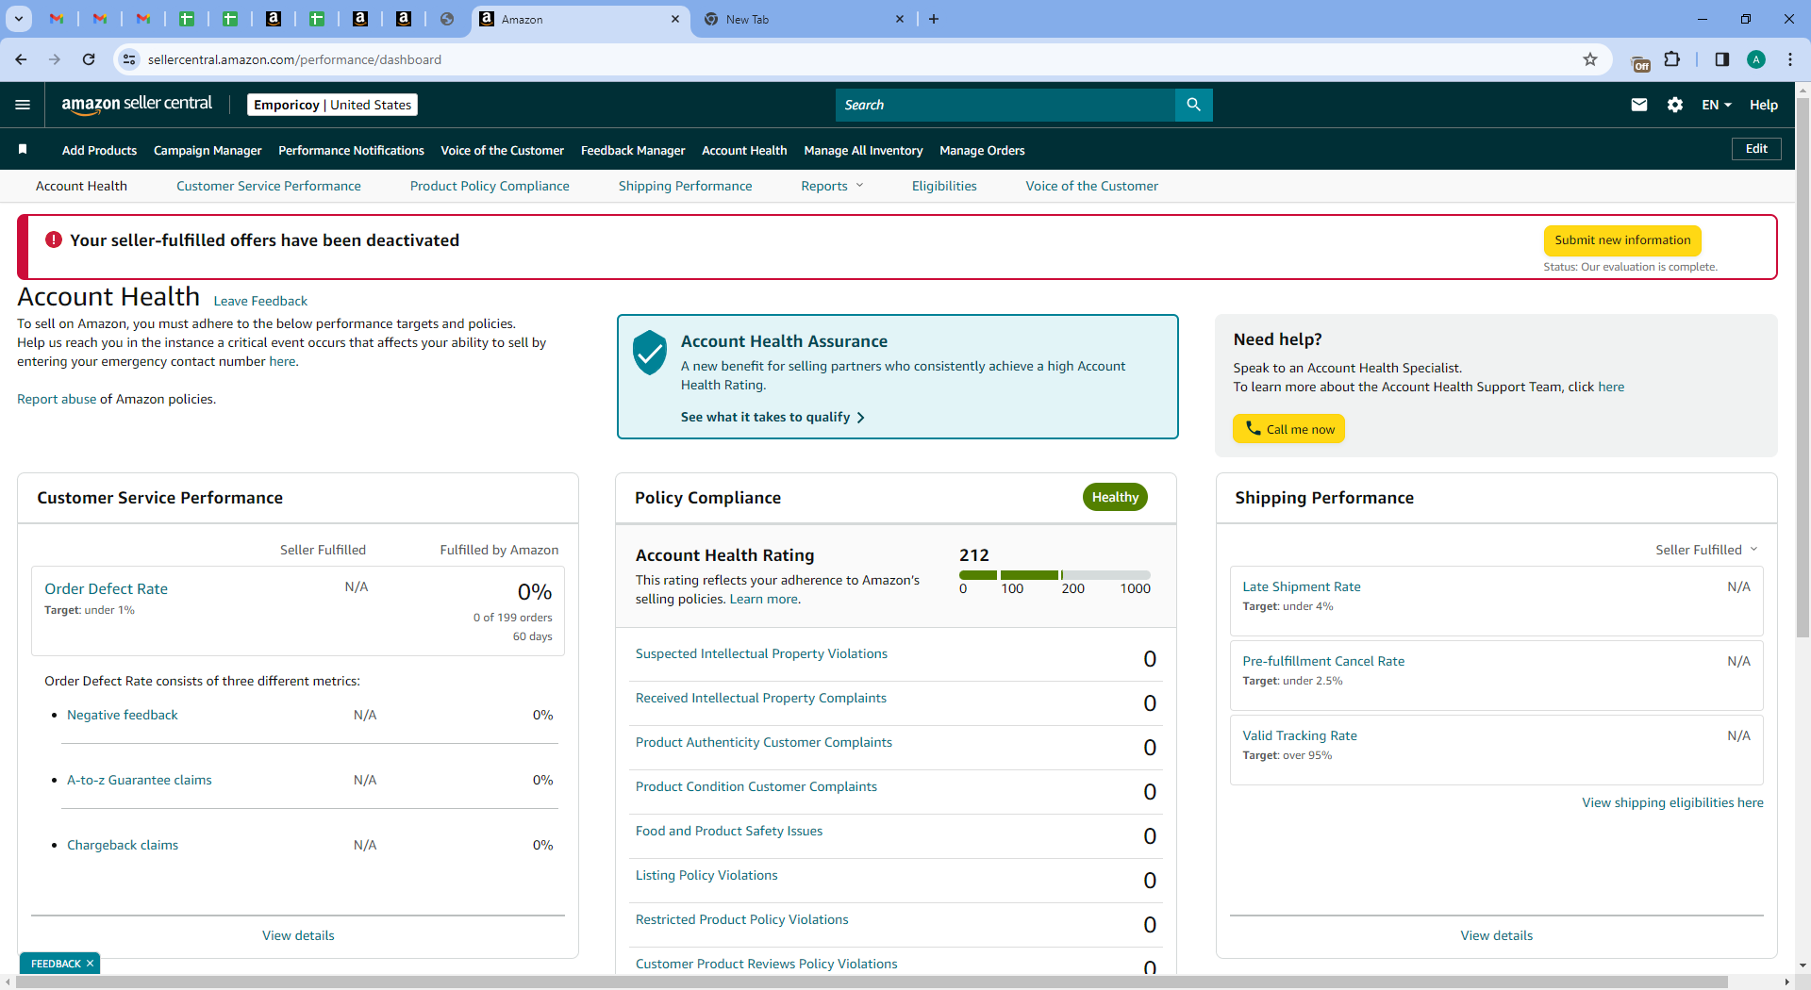
Task: Click the vertical page scrollbar
Action: pos(1803,368)
